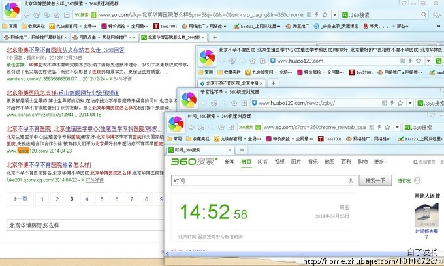Select 百科 category on 360搜索 page

pyautogui.click(x=346, y=162)
